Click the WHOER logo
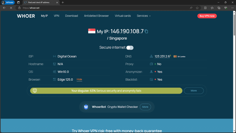This screenshot has width=236, height=133. click(26, 16)
